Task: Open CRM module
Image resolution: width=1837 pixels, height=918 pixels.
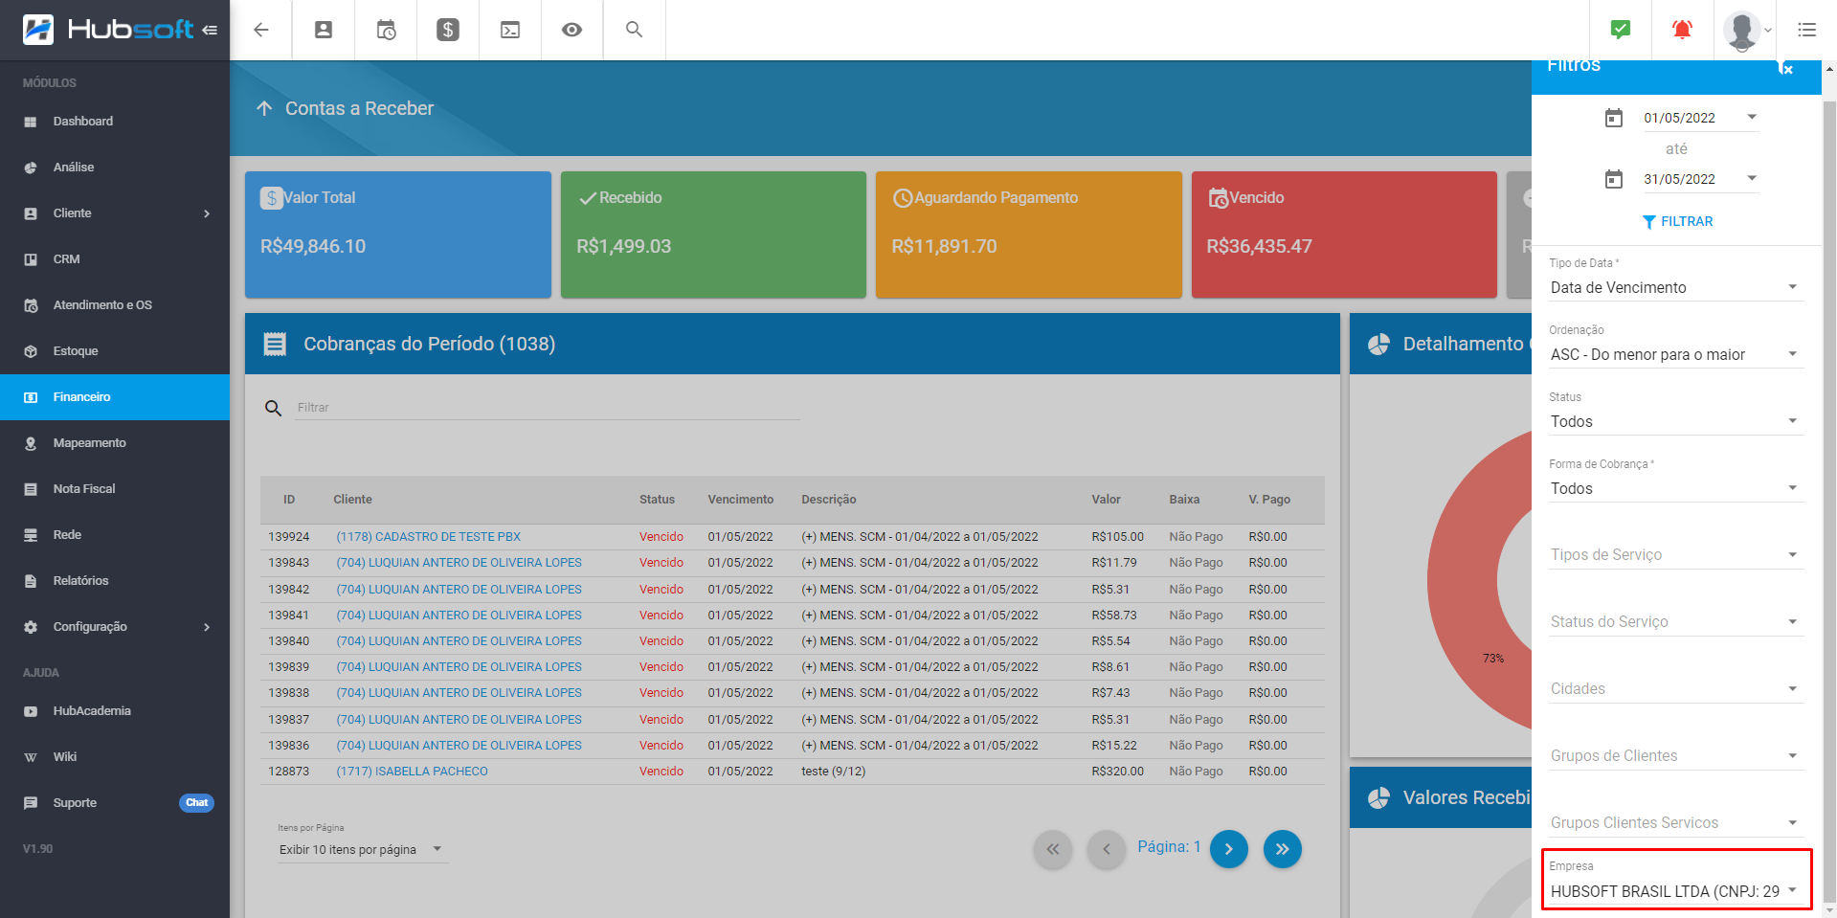Action: click(115, 259)
